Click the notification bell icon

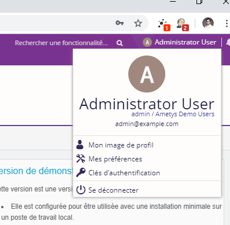228,42
